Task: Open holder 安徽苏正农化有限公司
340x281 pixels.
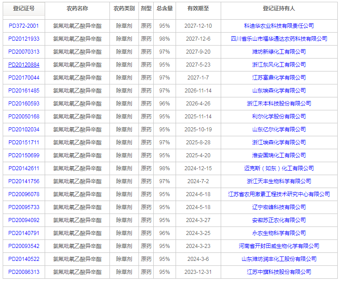Action: (279, 220)
